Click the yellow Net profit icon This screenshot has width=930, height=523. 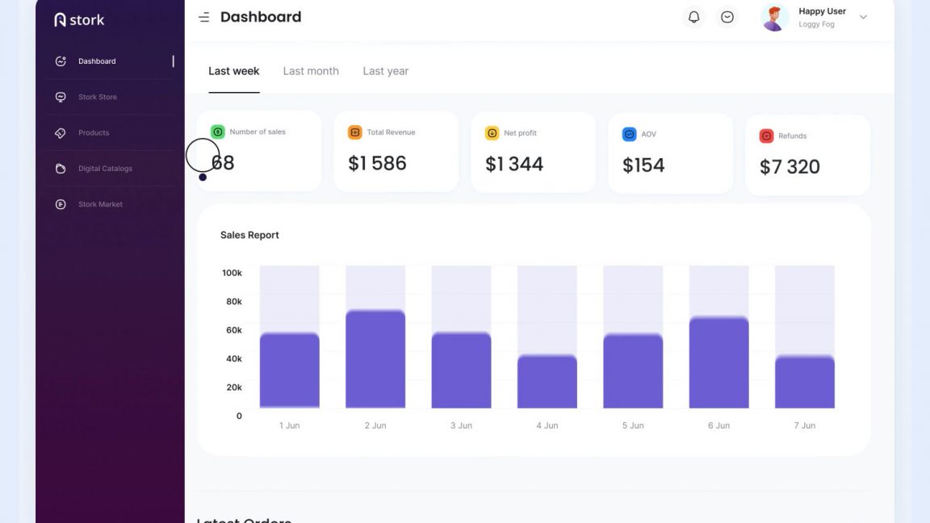pos(492,133)
